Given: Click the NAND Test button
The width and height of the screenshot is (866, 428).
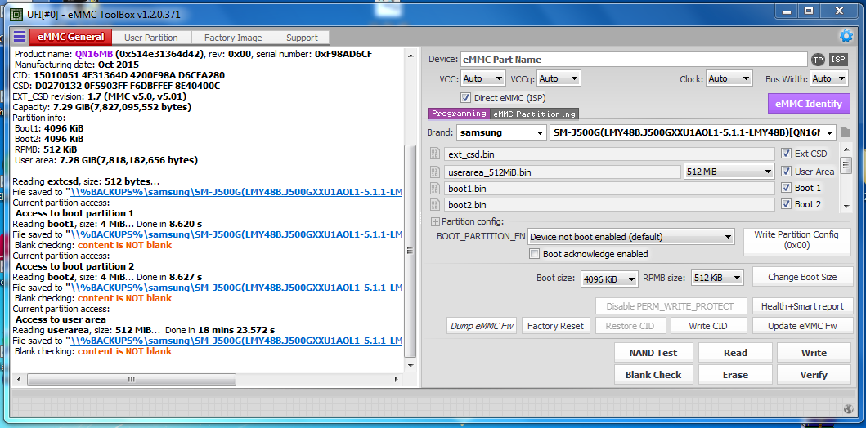Looking at the screenshot, I should pyautogui.click(x=653, y=352).
